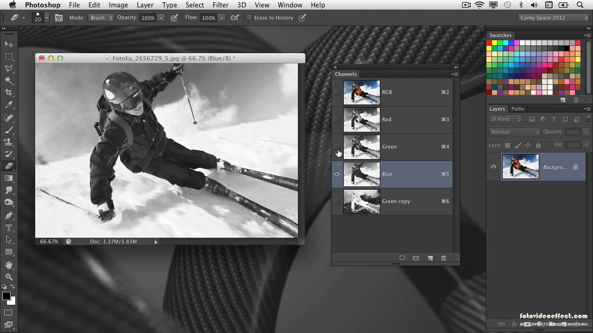Screen dimensions: 593x333
Task: Select the Rectangular Marquee tool
Action: pyautogui.click(x=9, y=56)
